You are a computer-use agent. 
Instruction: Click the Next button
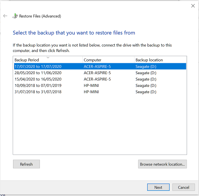coord(158,187)
